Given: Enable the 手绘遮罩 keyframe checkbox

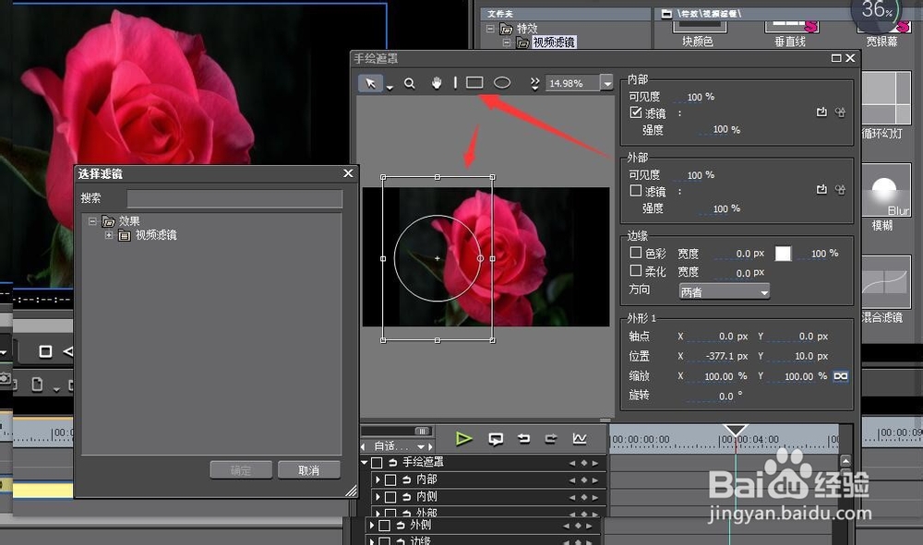Looking at the screenshot, I should [377, 463].
